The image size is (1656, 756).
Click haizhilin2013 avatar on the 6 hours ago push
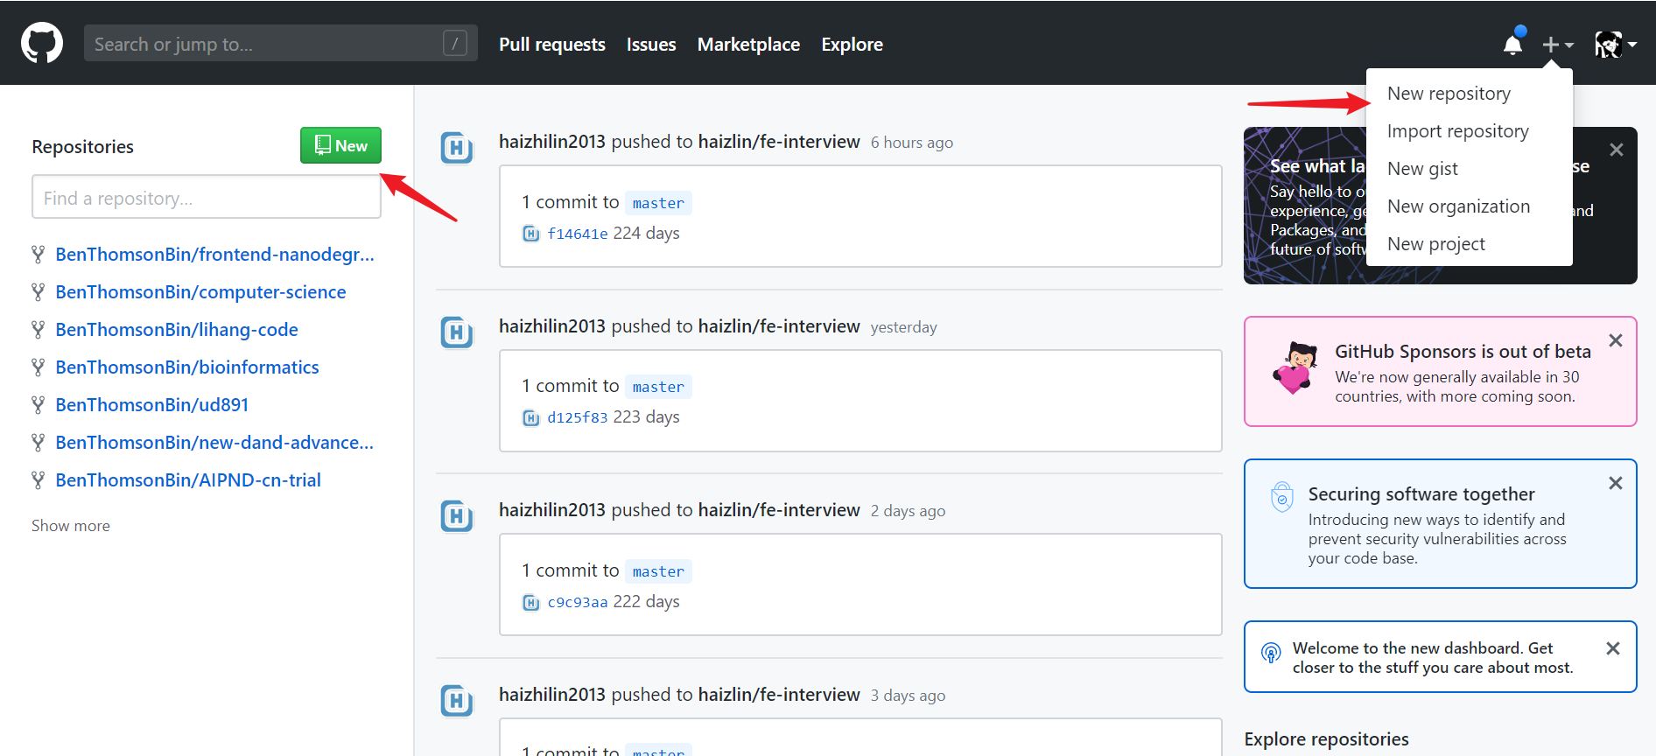click(457, 148)
